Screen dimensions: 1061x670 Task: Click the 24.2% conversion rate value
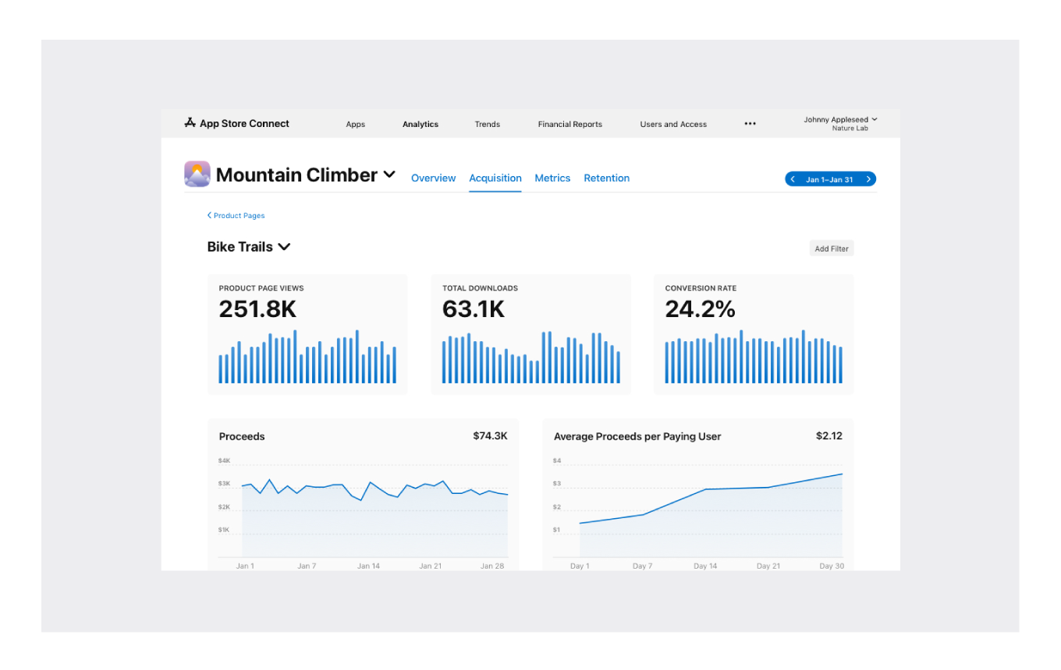700,309
